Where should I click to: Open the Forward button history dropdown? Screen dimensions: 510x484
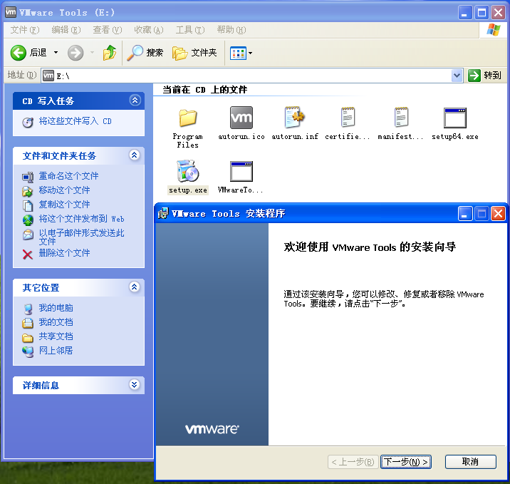click(x=93, y=53)
